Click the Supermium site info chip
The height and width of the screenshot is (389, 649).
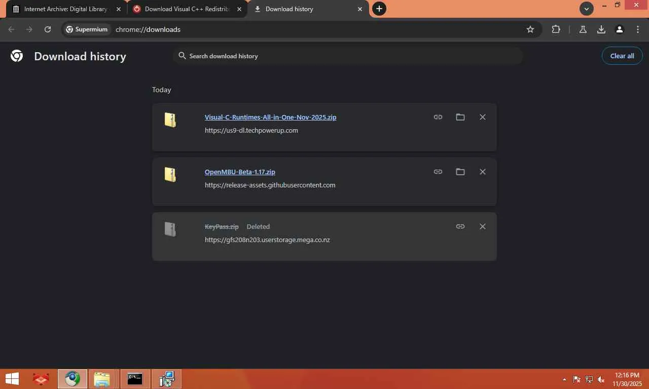click(x=87, y=29)
